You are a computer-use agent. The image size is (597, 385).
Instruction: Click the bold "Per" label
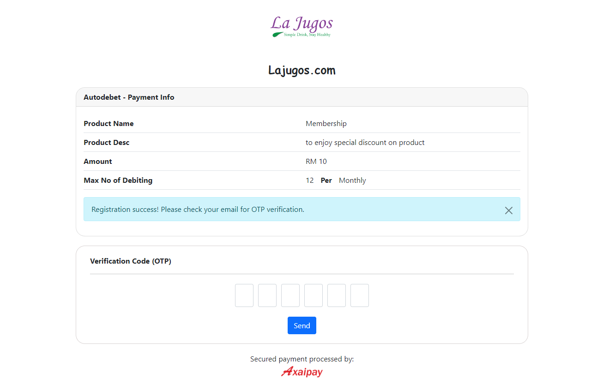tap(326, 180)
